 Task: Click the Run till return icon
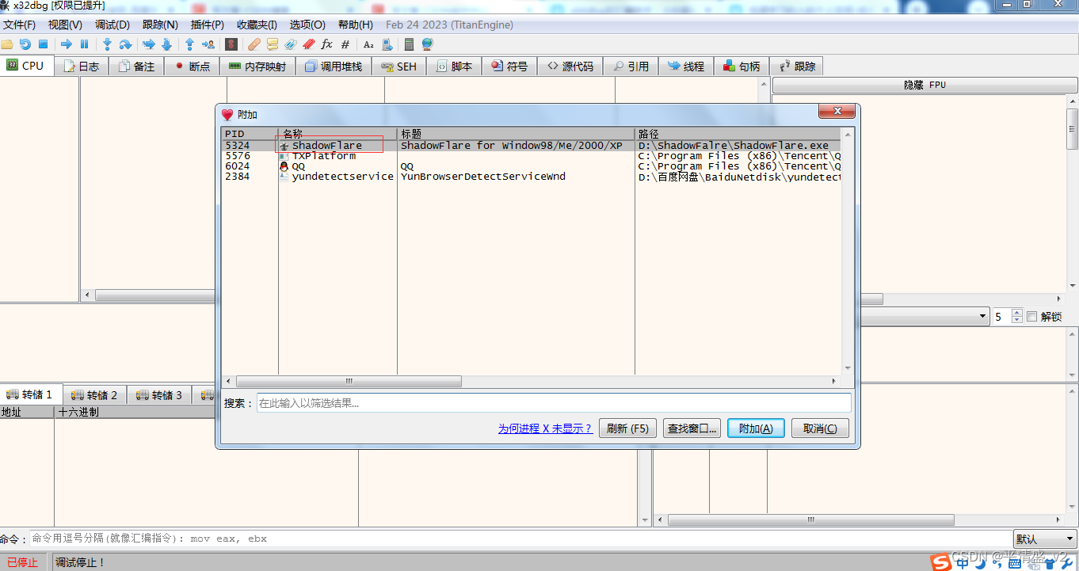pyautogui.click(x=189, y=44)
